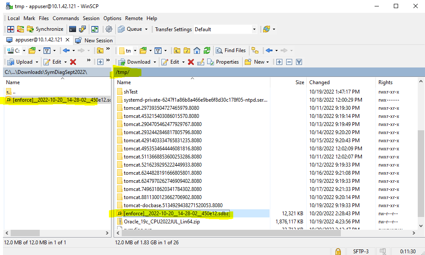
Task: Click the globe refresh session icon
Action: [267, 29]
